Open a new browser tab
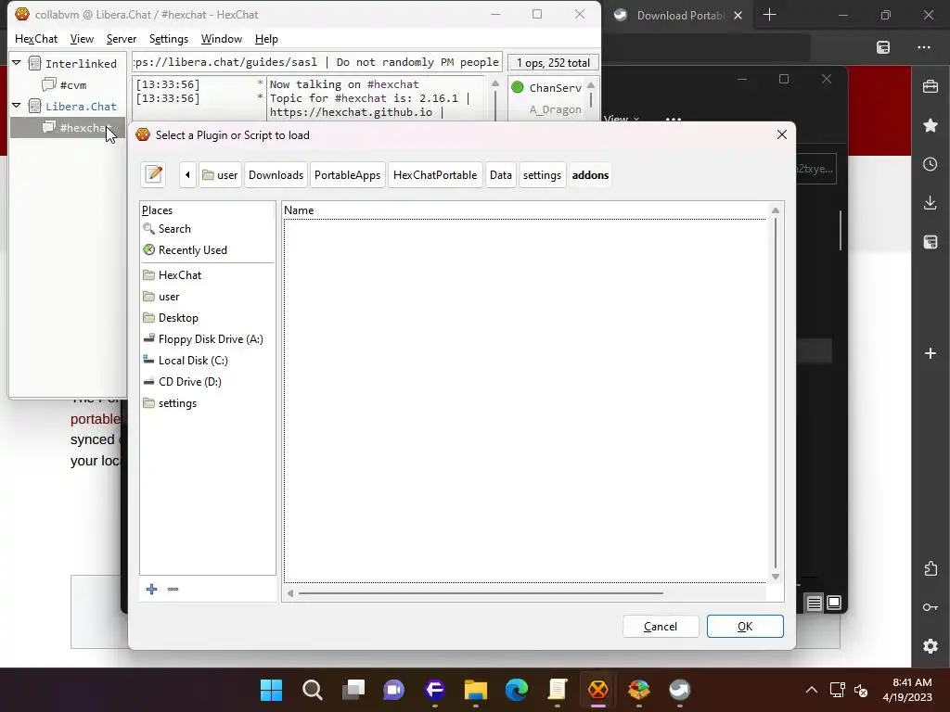Image resolution: width=950 pixels, height=712 pixels. (x=769, y=15)
